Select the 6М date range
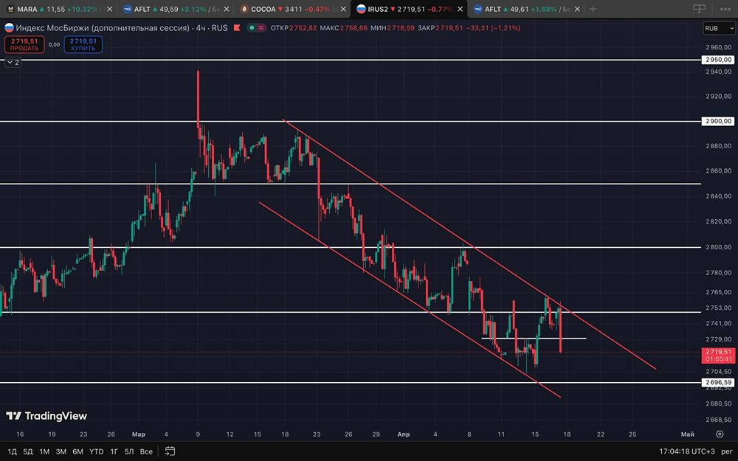738x461 pixels. (77, 451)
